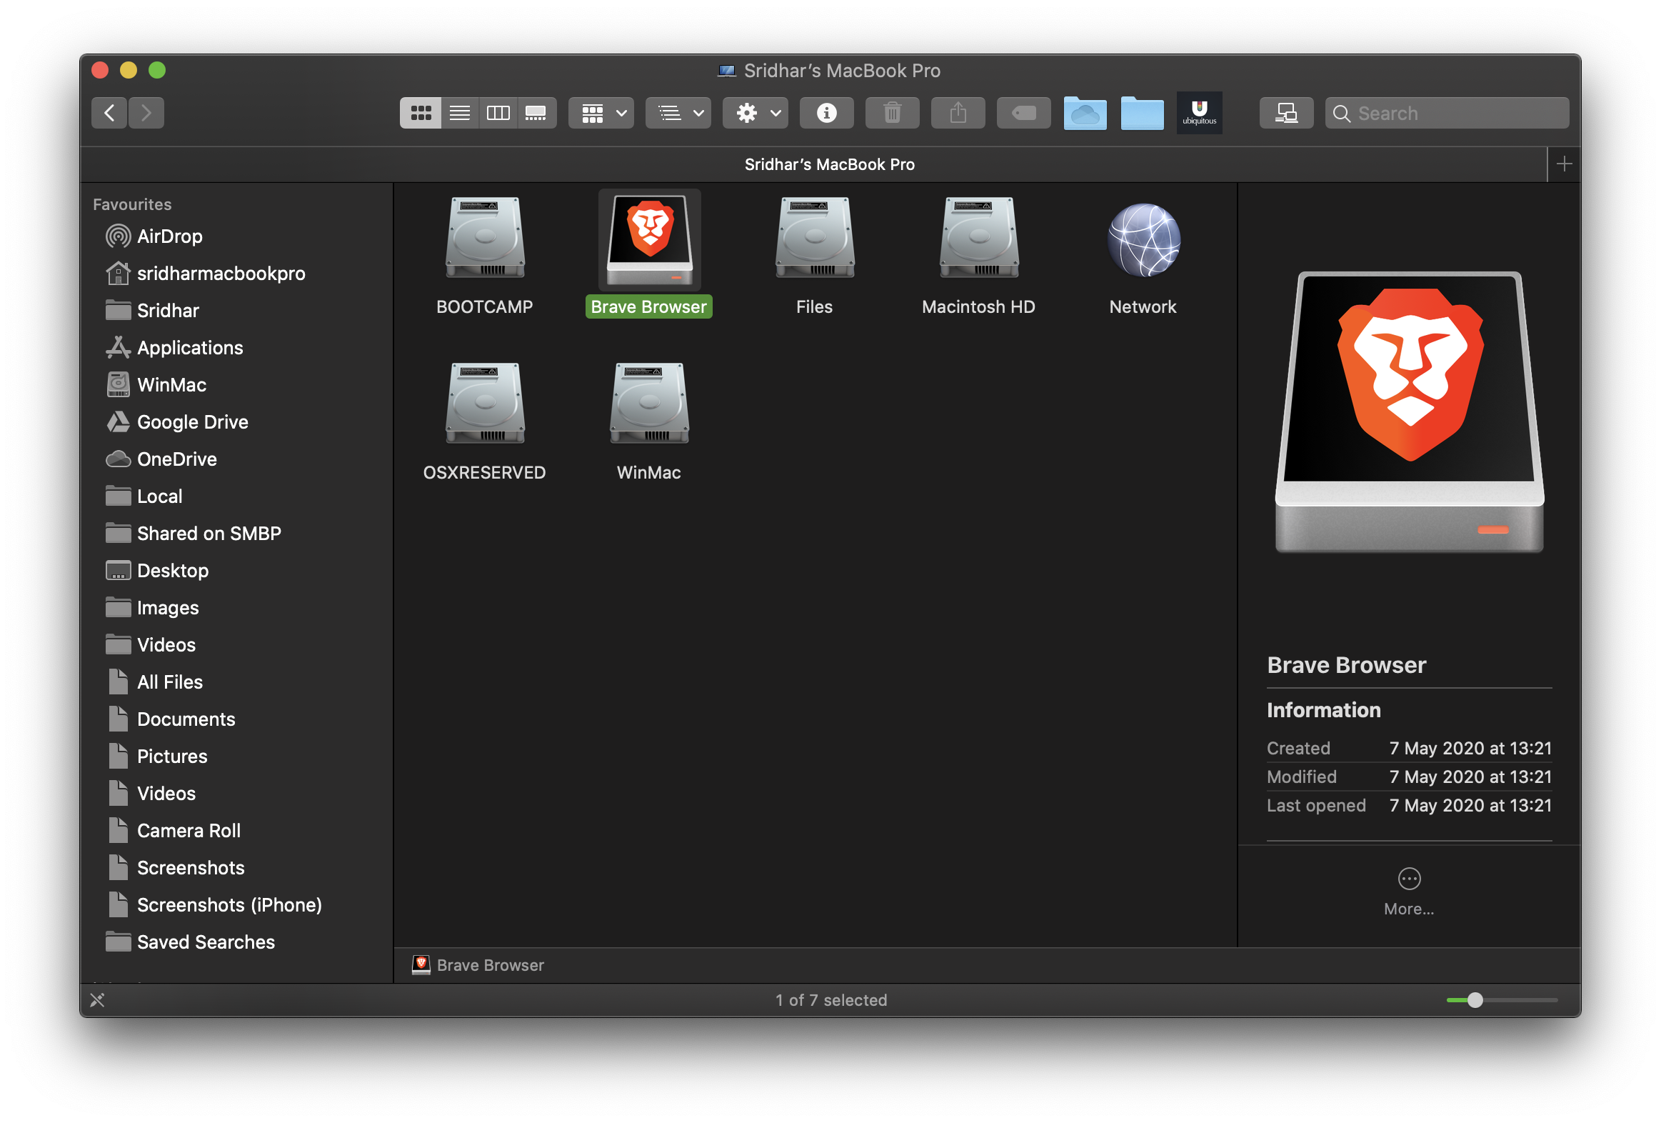
Task: Open the group-by arrangement dropdown
Action: [601, 113]
